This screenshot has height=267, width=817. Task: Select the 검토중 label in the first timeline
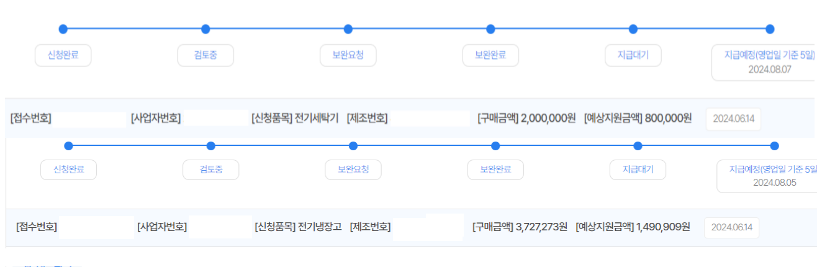pyautogui.click(x=205, y=55)
